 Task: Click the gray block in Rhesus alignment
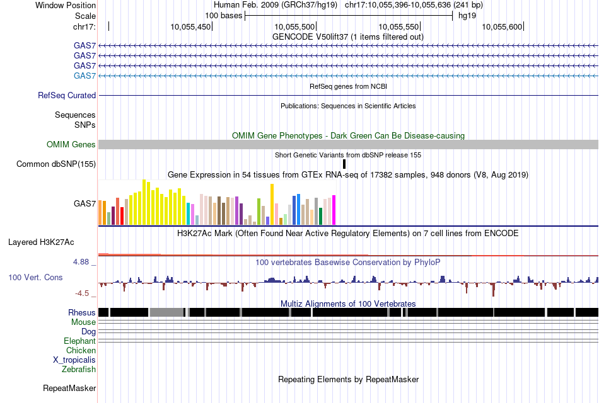(166, 312)
